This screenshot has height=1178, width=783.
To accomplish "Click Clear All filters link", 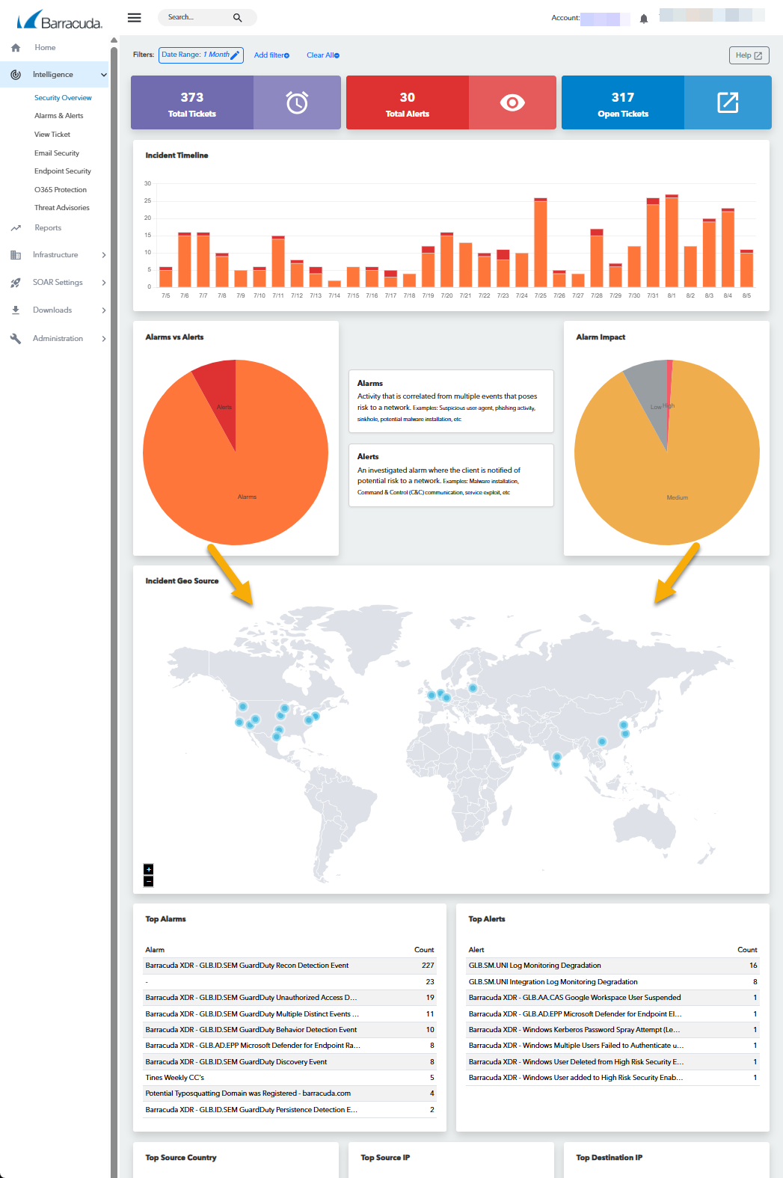I will pos(323,55).
